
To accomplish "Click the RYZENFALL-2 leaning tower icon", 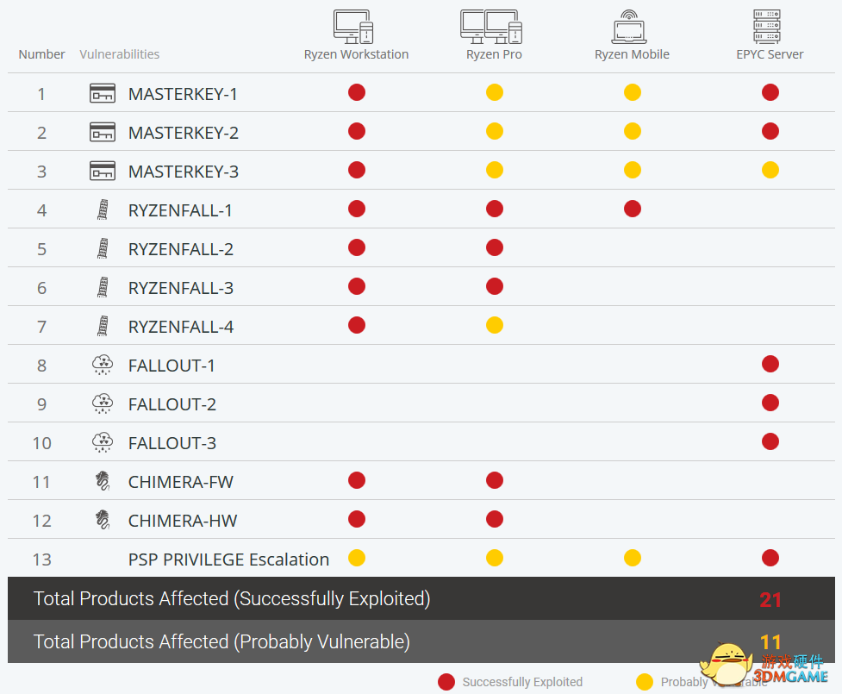I will pyautogui.click(x=103, y=248).
